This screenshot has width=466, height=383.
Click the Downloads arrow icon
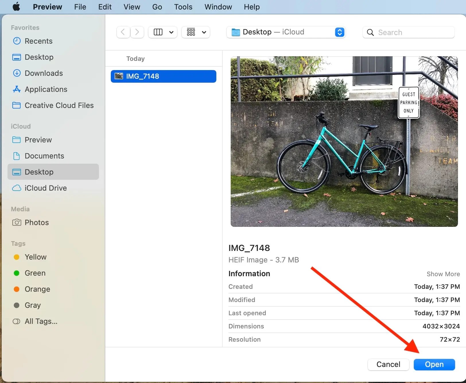[x=17, y=73]
